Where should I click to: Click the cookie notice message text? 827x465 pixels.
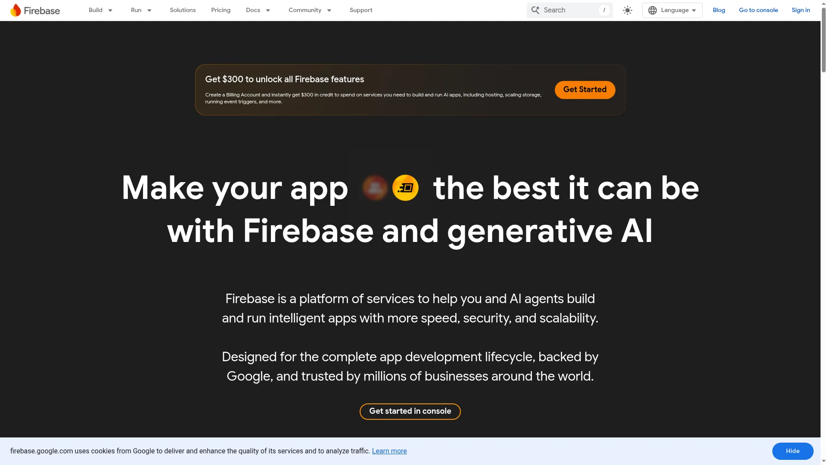pyautogui.click(x=190, y=451)
